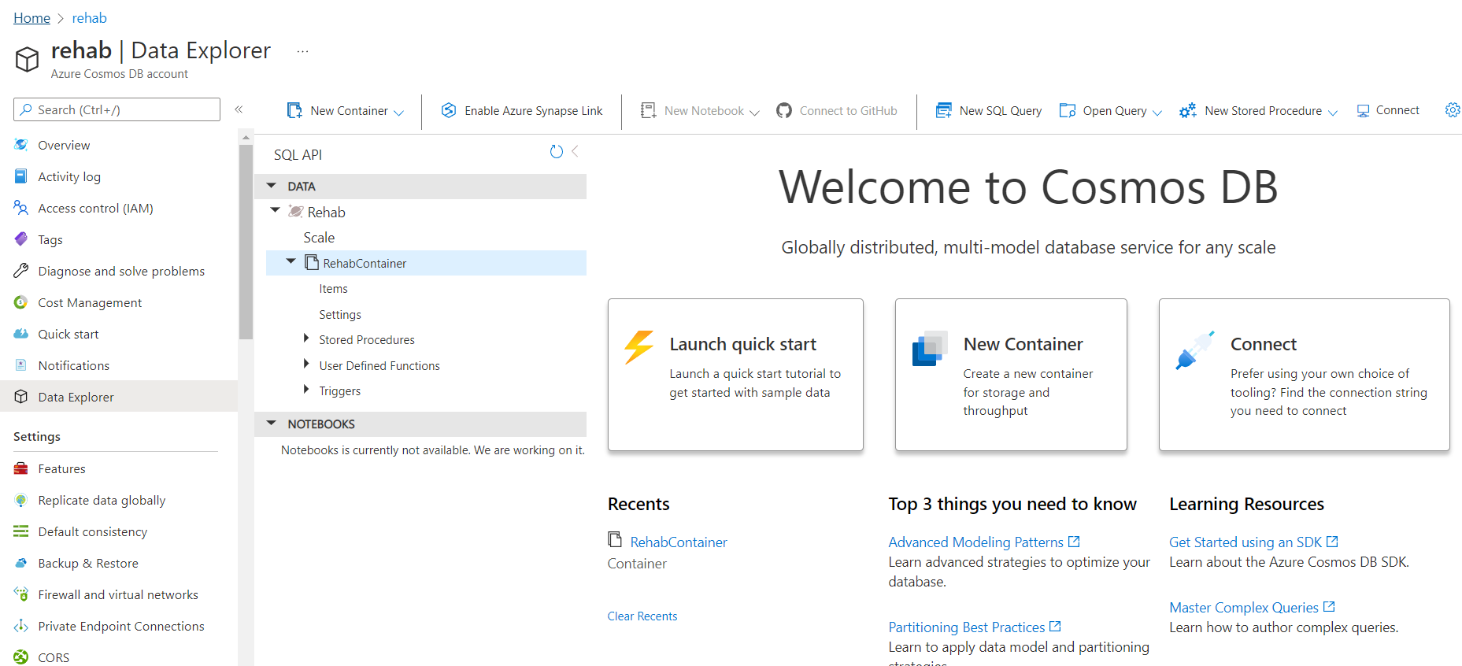The height and width of the screenshot is (666, 1462).
Task: Click the CORS icon in sidebar
Action: 21,657
